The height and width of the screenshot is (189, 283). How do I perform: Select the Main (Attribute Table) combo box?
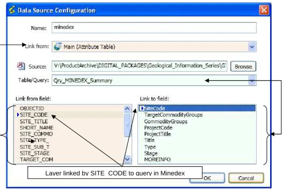(154, 47)
